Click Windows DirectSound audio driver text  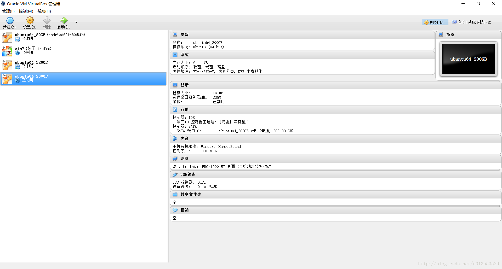(x=221, y=147)
